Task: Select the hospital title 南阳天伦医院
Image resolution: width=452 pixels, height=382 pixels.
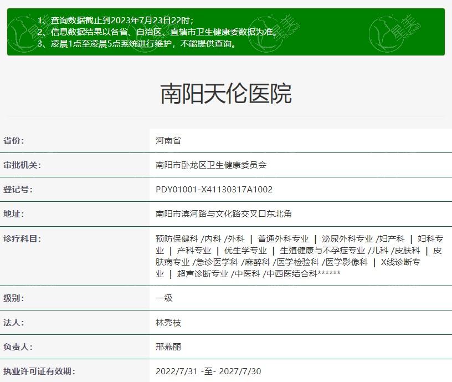Action: click(226, 94)
